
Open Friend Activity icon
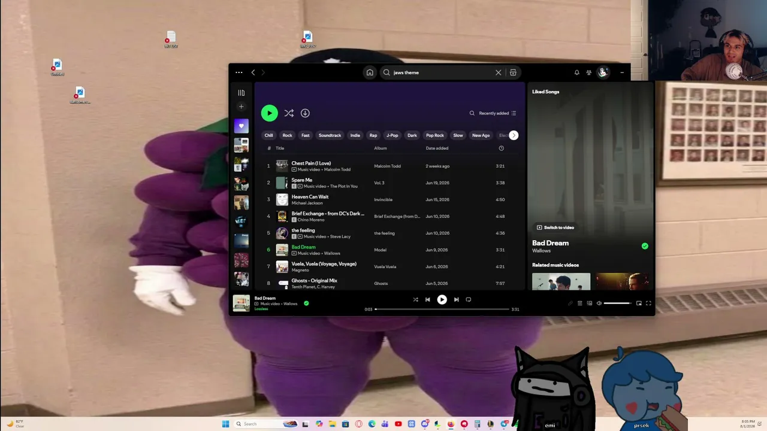[x=589, y=72]
